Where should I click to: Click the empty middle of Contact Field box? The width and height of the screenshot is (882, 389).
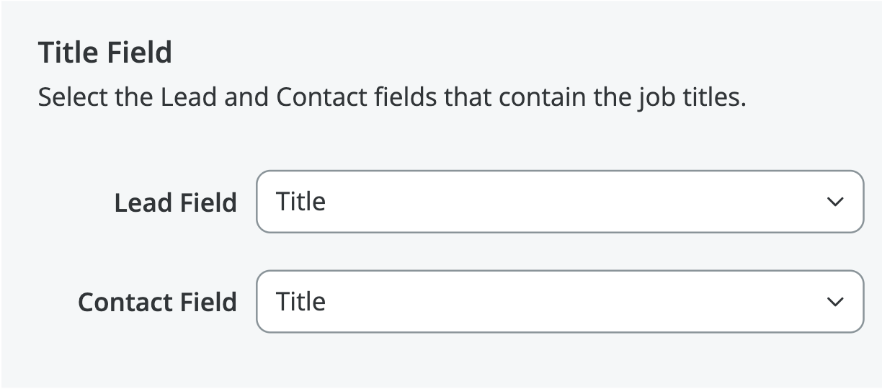(x=559, y=301)
